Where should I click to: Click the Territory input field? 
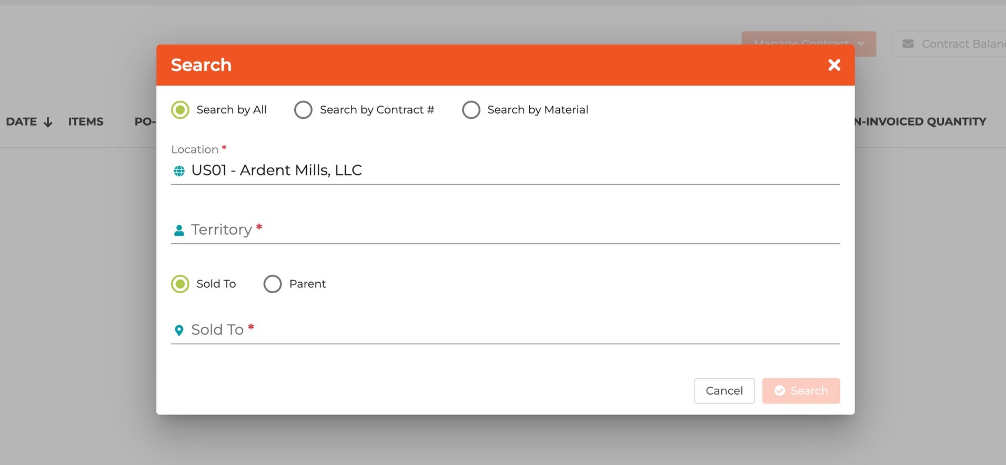[505, 230]
